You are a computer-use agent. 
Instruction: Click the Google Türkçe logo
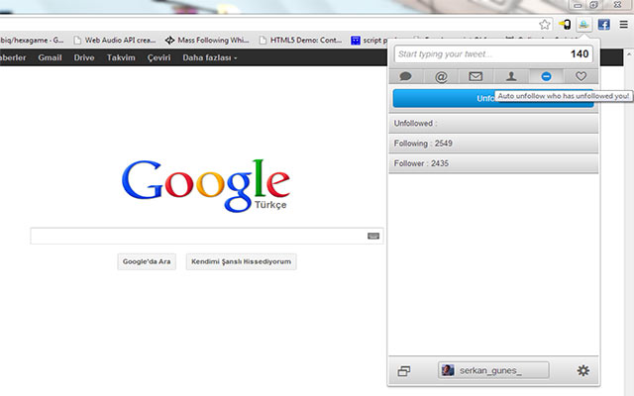pyautogui.click(x=206, y=185)
